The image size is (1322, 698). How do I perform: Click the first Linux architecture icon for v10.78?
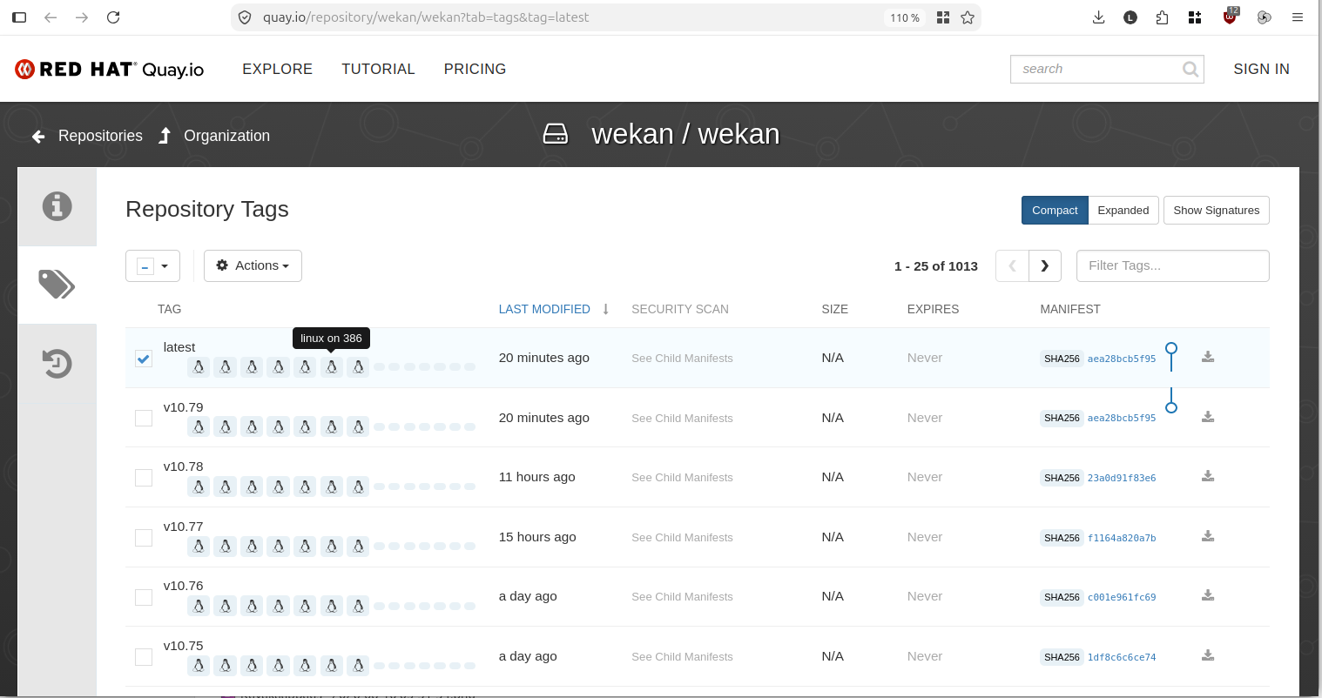click(199, 487)
